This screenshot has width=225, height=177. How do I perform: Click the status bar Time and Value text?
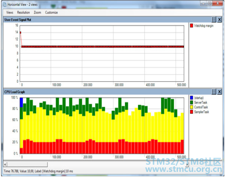[x=38, y=171]
